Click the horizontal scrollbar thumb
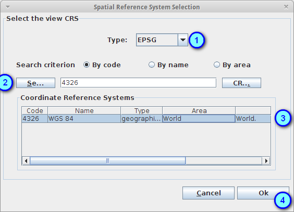 coord(107,160)
